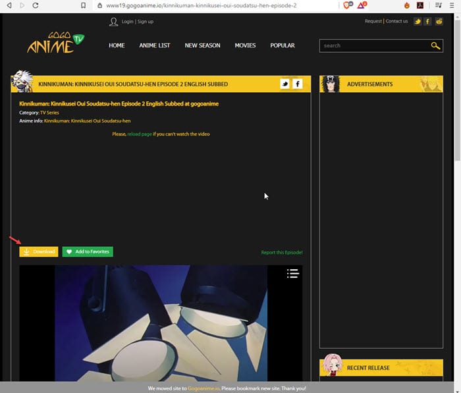Click the Login link
Image resolution: width=461 pixels, height=393 pixels.
(x=127, y=22)
